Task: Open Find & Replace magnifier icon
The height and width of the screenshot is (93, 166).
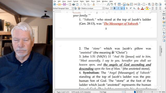Action: tap(108, 4)
